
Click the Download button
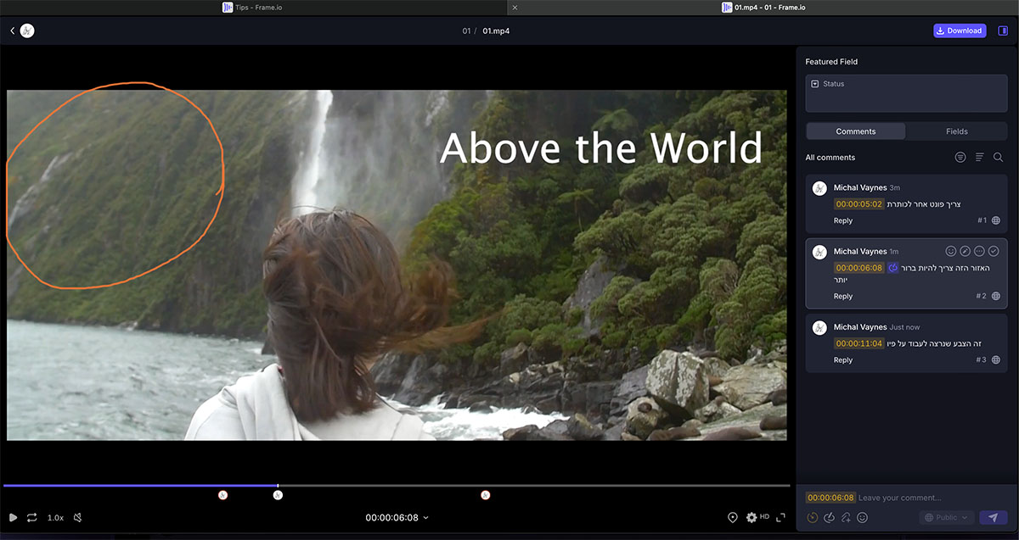click(x=960, y=31)
